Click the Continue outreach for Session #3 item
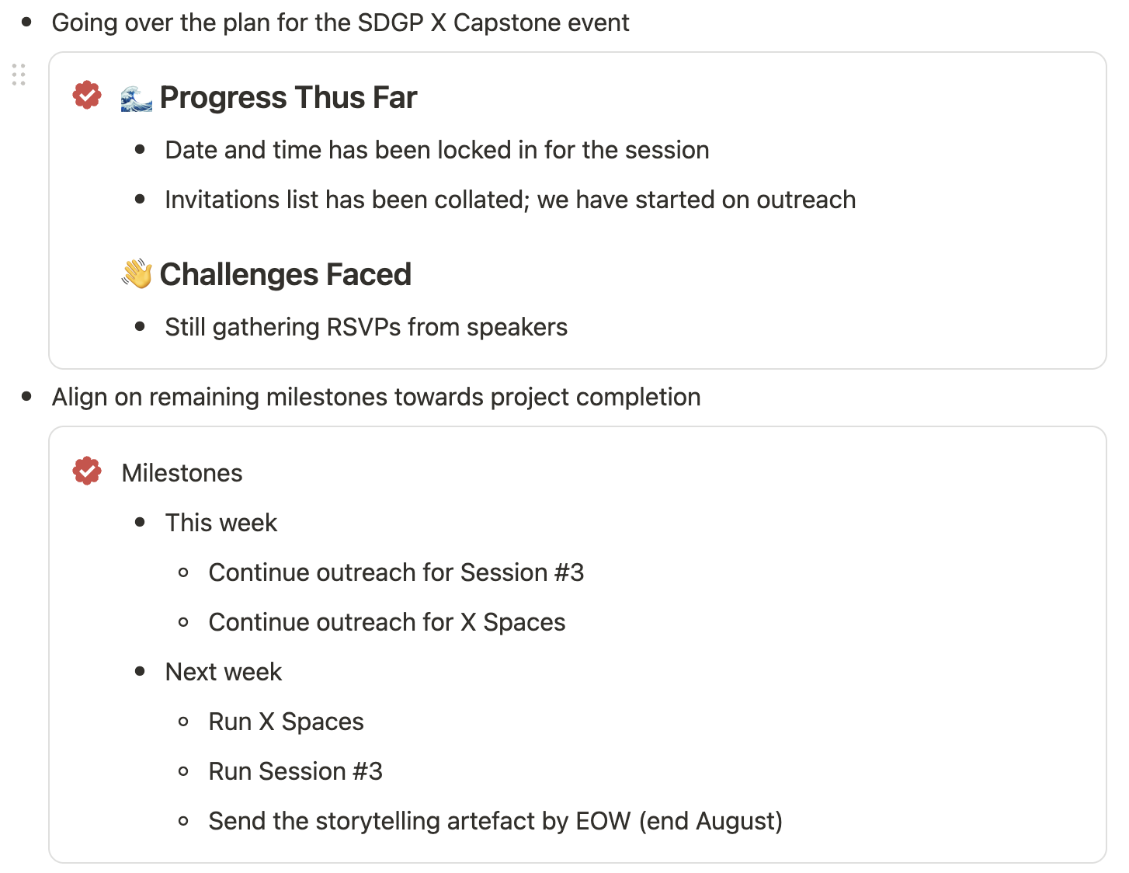 point(396,572)
